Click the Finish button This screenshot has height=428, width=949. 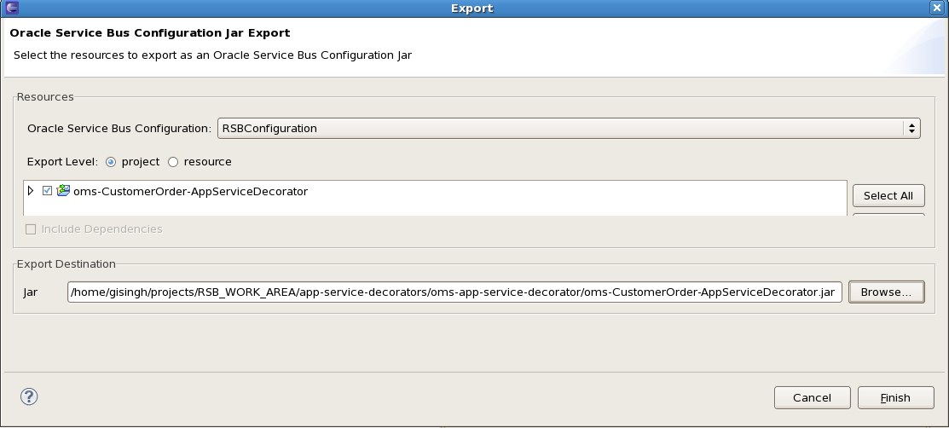point(896,397)
